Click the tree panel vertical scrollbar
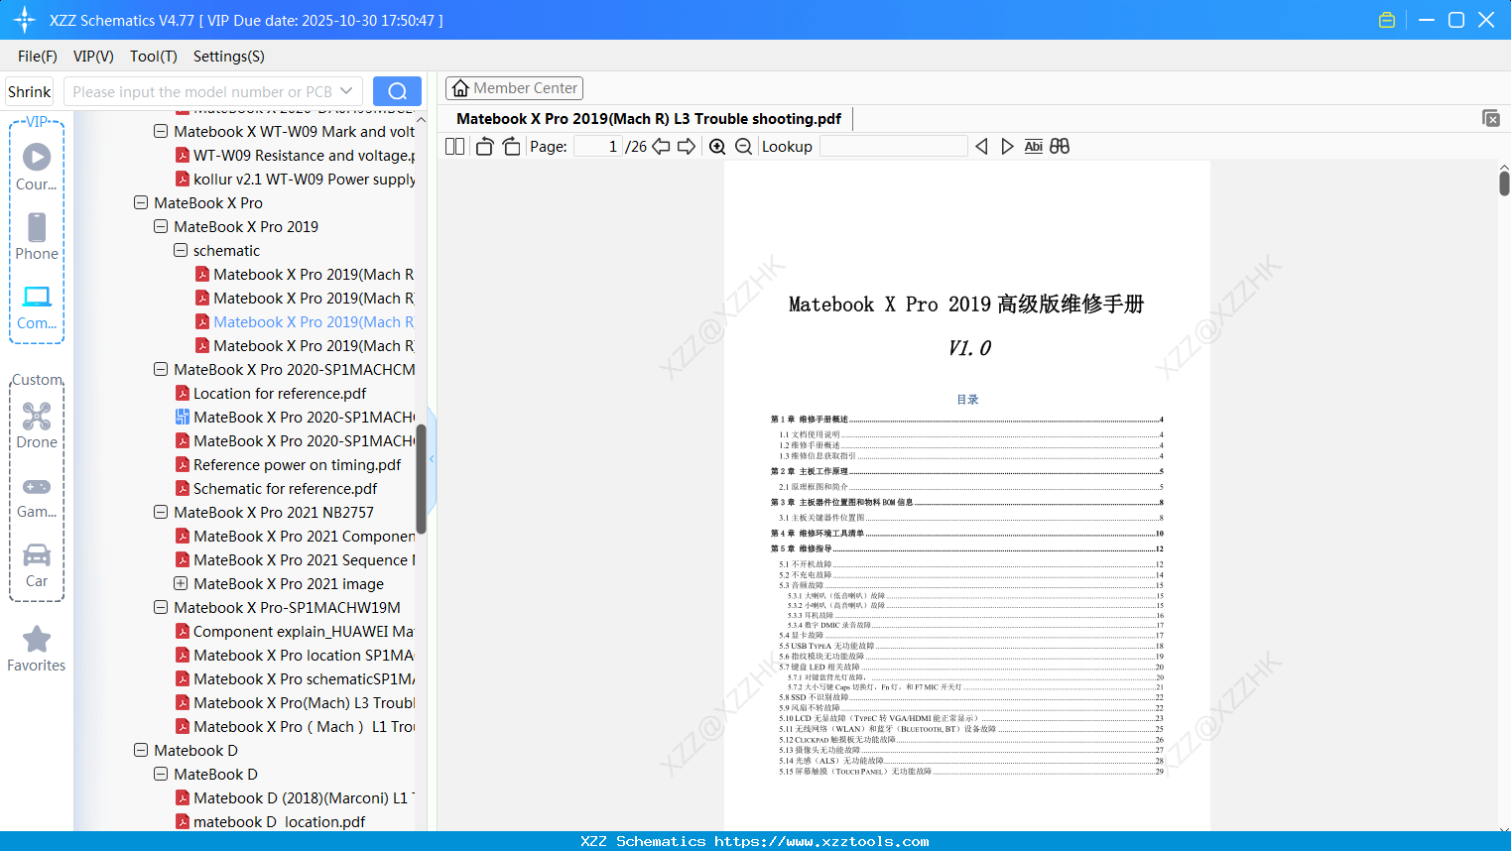This screenshot has width=1511, height=851. click(x=421, y=479)
